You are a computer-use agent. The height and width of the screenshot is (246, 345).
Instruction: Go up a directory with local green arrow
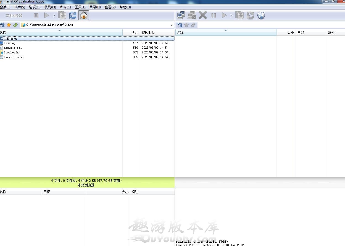[x=15, y=25]
